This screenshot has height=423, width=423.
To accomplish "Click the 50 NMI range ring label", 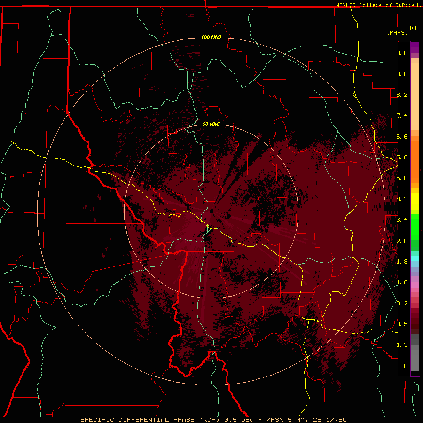I will pos(211,124).
